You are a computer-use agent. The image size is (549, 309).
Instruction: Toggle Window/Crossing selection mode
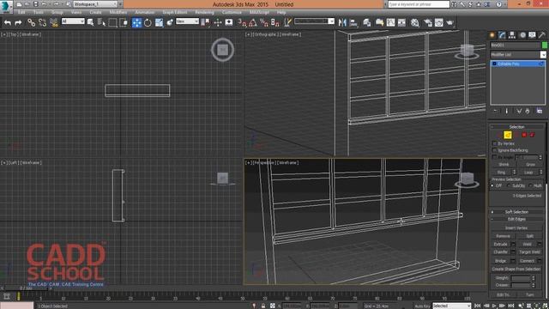[124, 23]
